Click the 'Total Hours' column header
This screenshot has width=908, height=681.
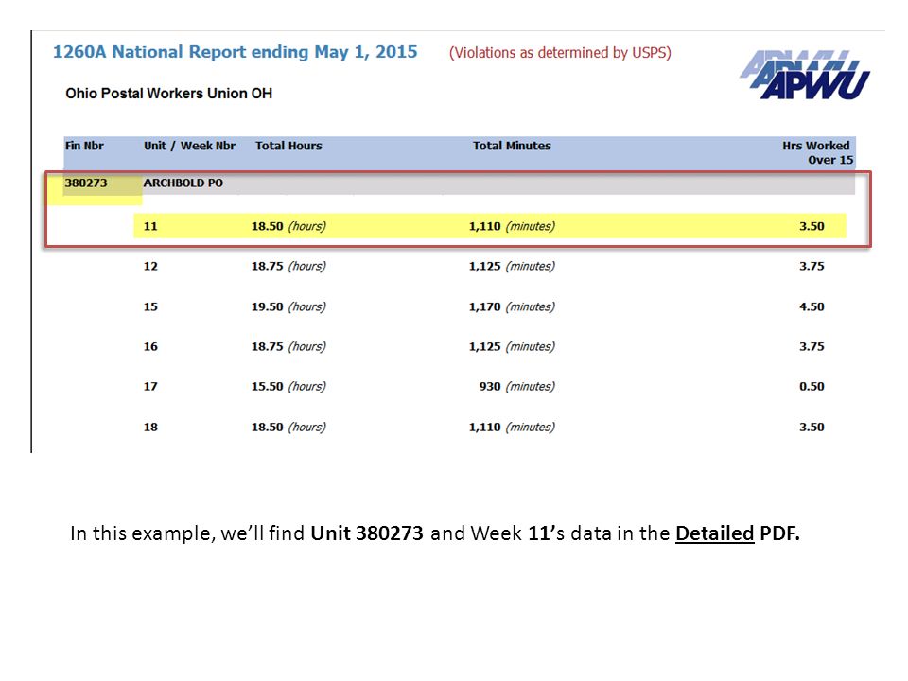click(x=288, y=146)
